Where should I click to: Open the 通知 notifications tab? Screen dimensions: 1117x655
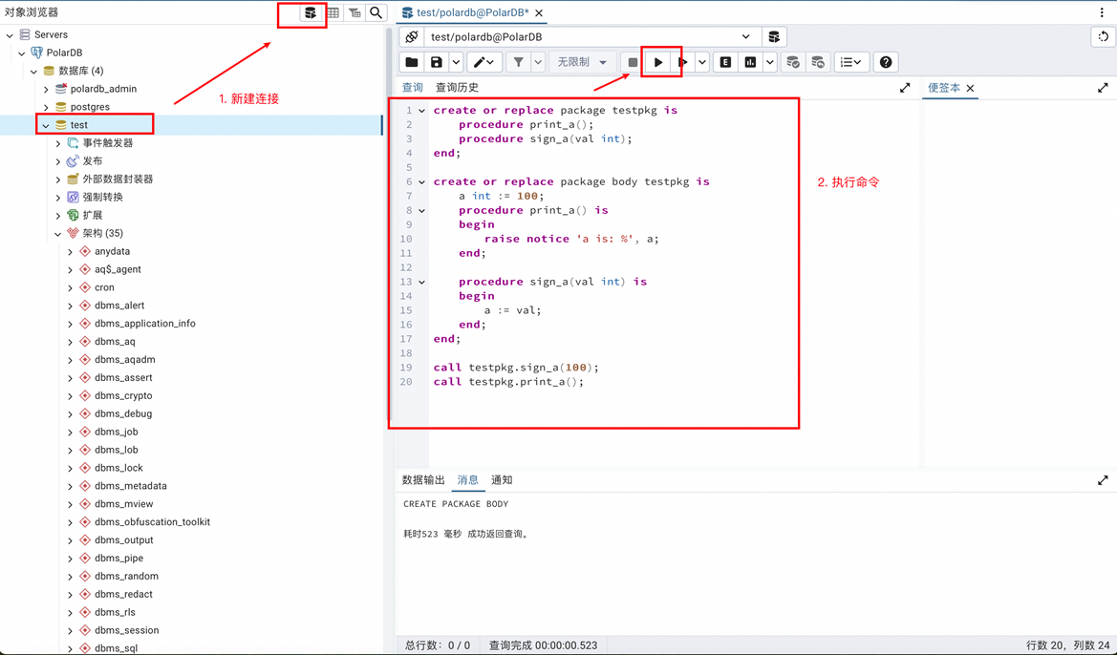pyautogui.click(x=502, y=480)
